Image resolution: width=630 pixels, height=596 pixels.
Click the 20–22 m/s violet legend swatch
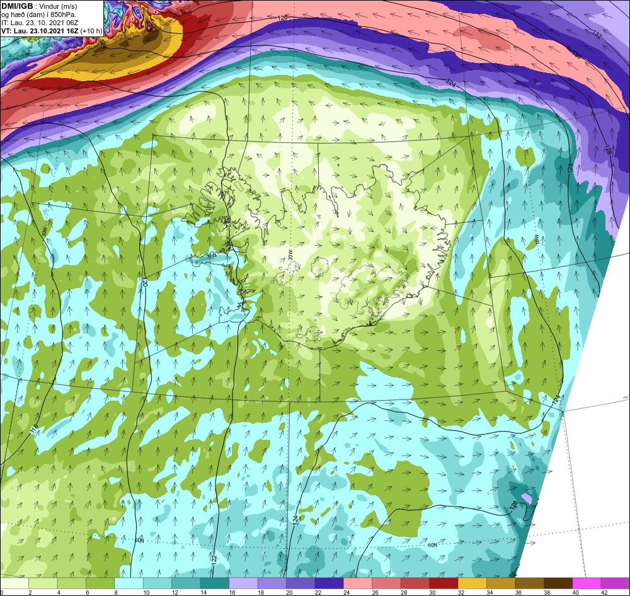pyautogui.click(x=301, y=583)
